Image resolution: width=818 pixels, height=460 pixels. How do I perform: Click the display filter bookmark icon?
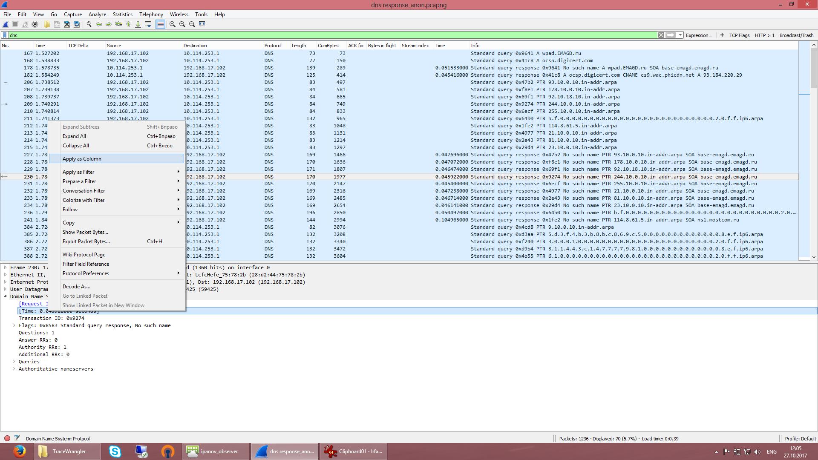tap(5, 35)
